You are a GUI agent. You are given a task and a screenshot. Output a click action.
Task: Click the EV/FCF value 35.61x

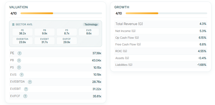point(97,96)
